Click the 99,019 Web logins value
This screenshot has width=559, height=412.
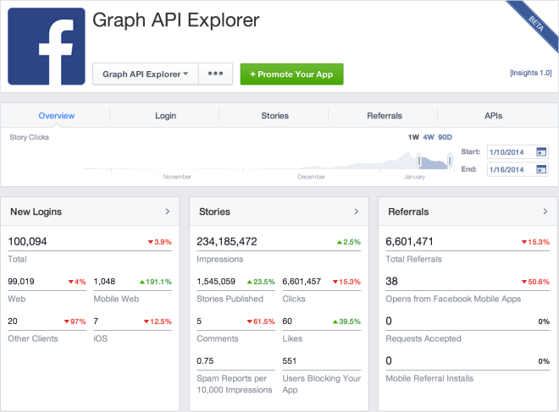click(21, 282)
